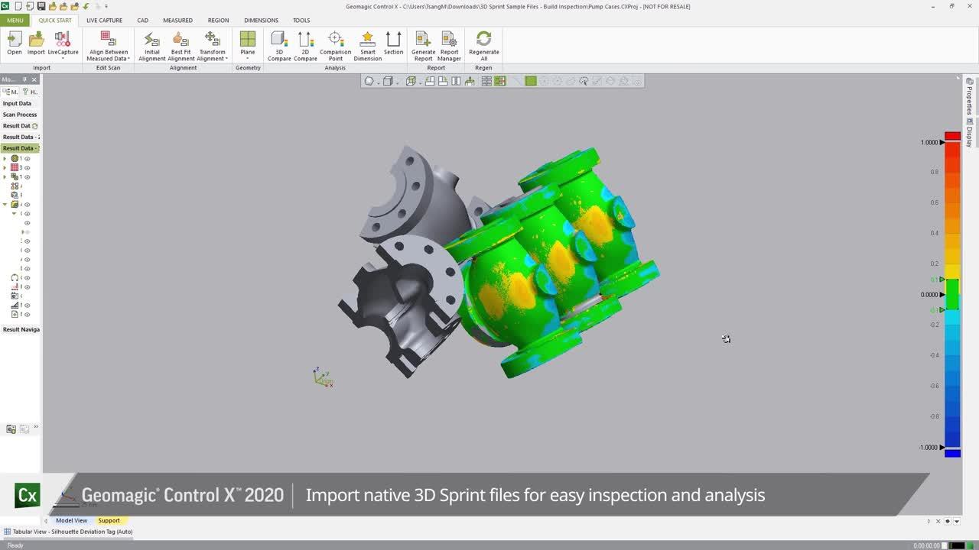Switch to the DIMENSIONS ribbon tab
This screenshot has height=550, width=979.
pyautogui.click(x=261, y=21)
